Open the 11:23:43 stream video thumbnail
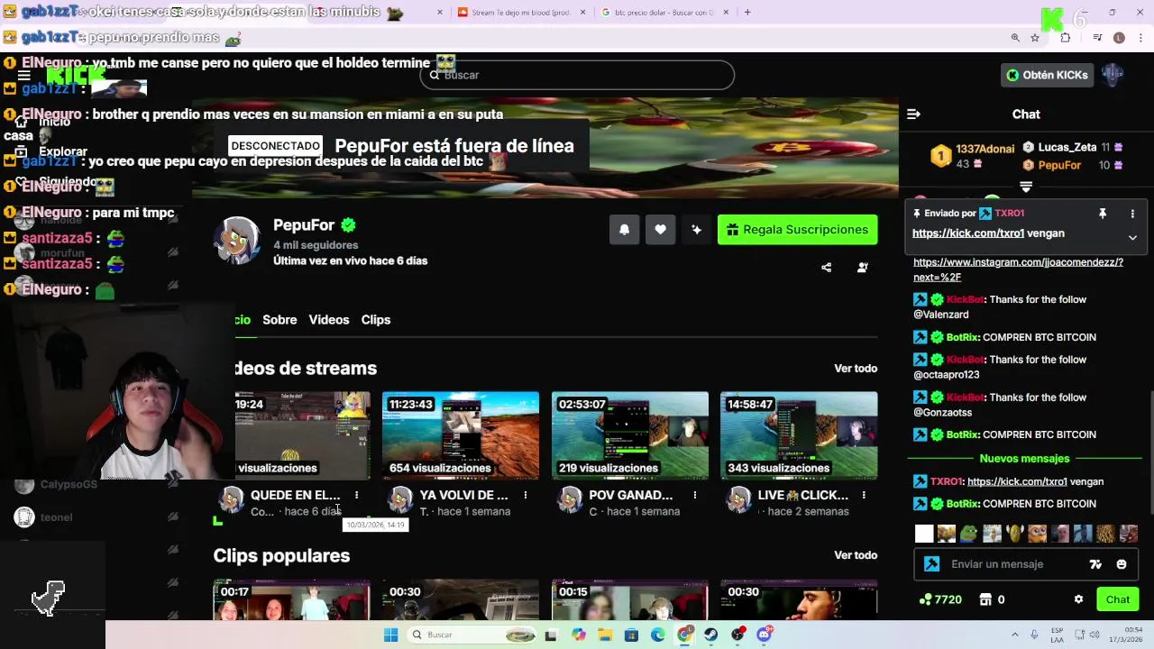 point(461,435)
